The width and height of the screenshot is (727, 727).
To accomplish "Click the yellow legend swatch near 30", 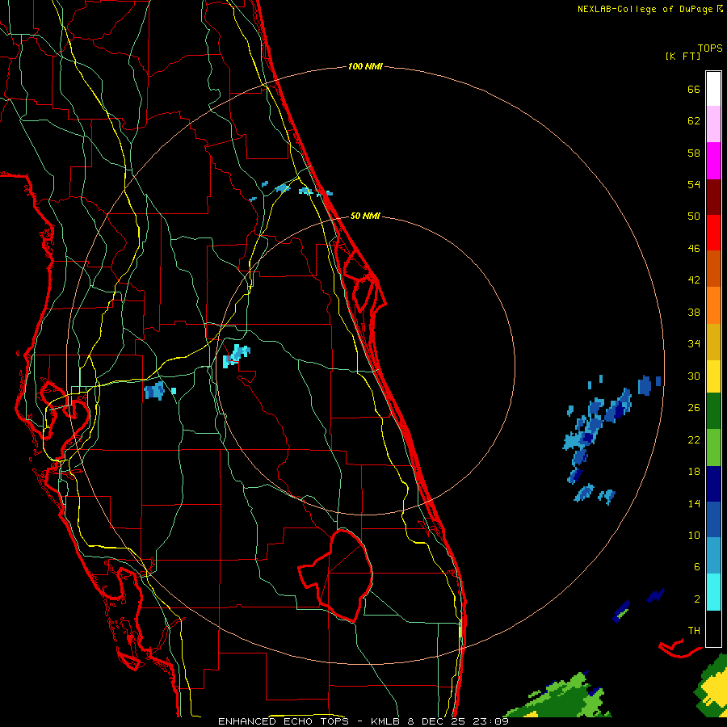I will point(713,376).
